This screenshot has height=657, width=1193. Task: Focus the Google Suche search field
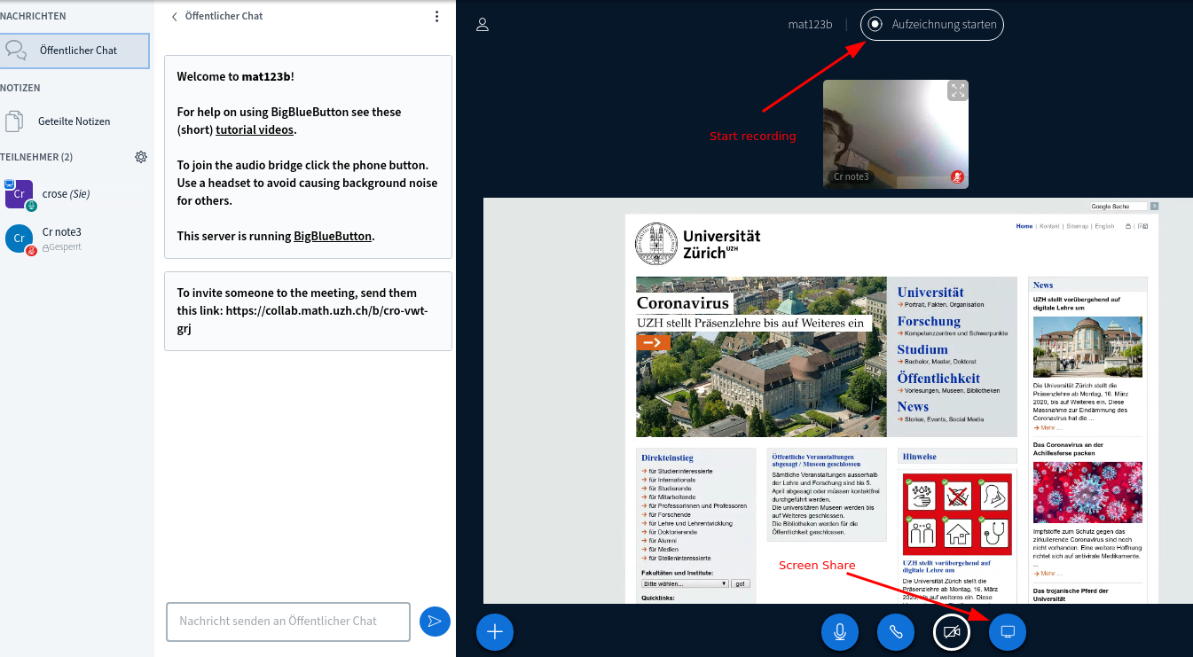click(1118, 206)
